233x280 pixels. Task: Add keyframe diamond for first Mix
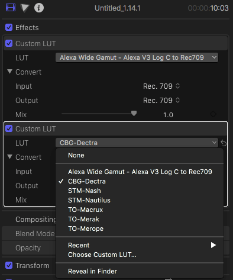213,114
